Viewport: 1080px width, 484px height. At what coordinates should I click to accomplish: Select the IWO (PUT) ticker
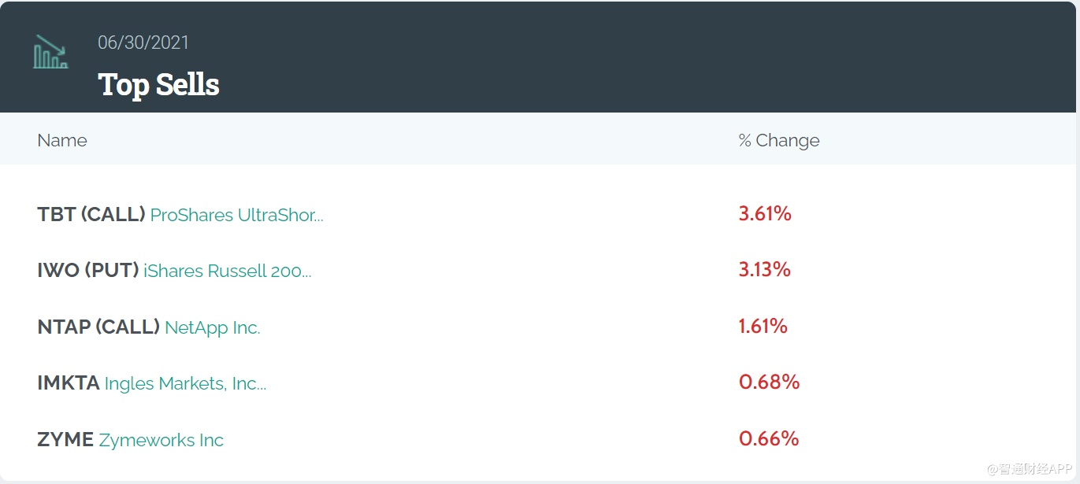[x=88, y=271]
